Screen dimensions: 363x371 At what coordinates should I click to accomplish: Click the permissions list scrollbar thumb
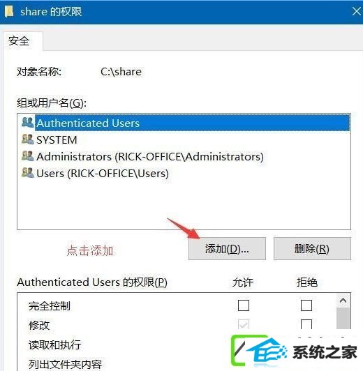click(343, 318)
